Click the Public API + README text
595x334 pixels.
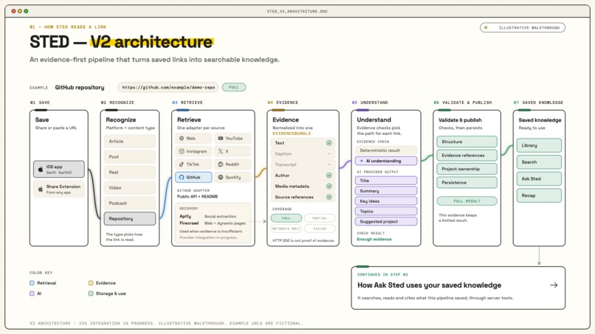197,196
